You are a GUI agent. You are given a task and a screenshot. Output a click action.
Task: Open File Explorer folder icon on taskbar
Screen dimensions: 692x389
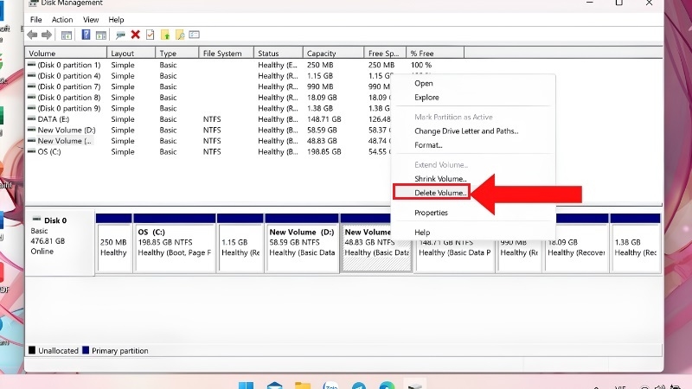coord(302,385)
